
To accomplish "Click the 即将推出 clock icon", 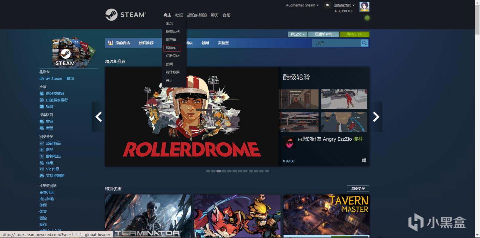I will (x=42, y=157).
